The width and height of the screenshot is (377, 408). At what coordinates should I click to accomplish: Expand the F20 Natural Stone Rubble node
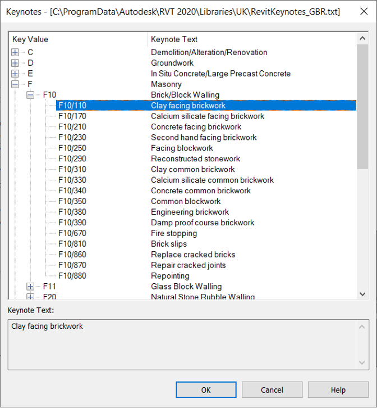coord(30,297)
